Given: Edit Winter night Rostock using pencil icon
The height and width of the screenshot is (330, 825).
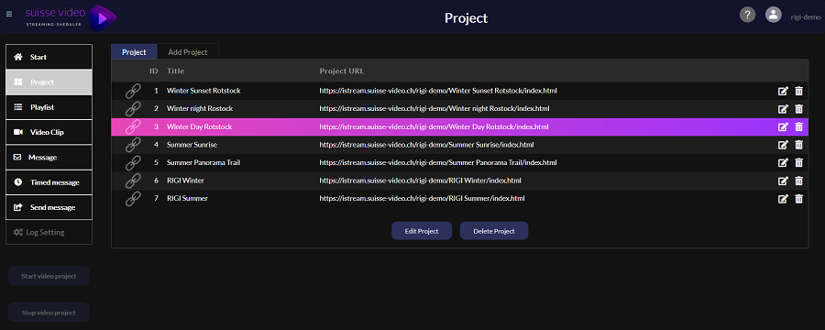Looking at the screenshot, I should pyautogui.click(x=783, y=109).
